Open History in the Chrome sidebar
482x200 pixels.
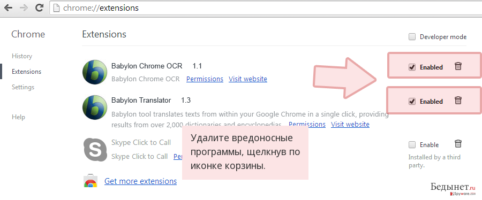click(22, 56)
